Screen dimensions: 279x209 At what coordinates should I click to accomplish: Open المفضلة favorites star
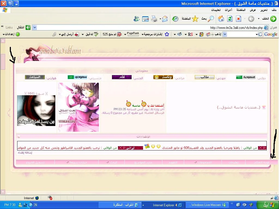point(190,19)
